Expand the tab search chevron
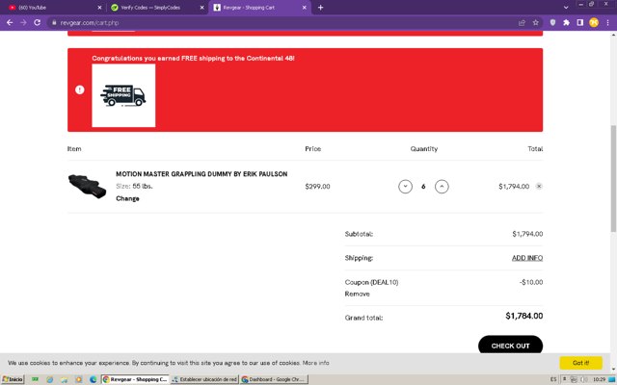This screenshot has height=385, width=617. [x=566, y=8]
